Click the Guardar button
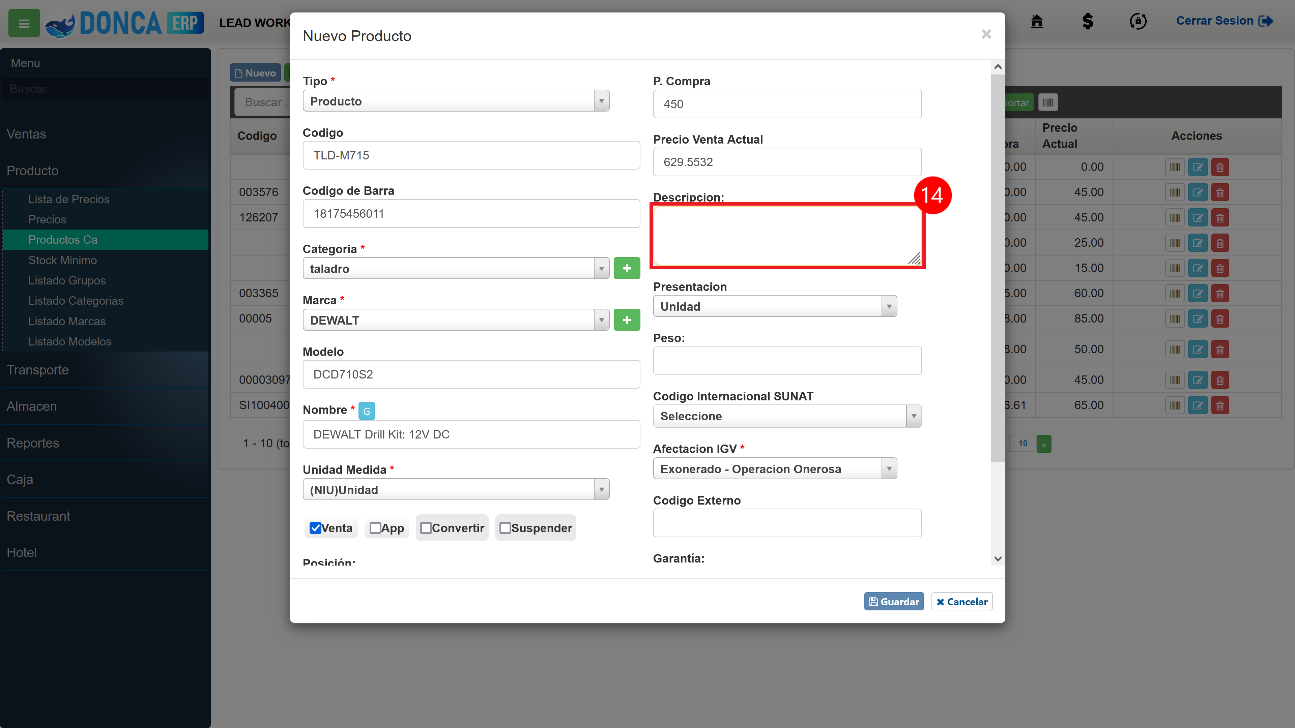1295x728 pixels. 893,601
